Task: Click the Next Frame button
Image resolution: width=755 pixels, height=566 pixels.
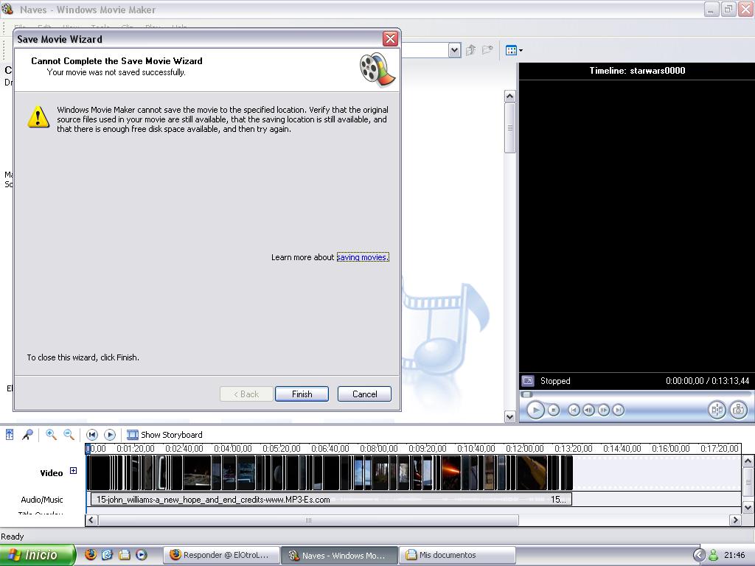Action: coord(603,410)
